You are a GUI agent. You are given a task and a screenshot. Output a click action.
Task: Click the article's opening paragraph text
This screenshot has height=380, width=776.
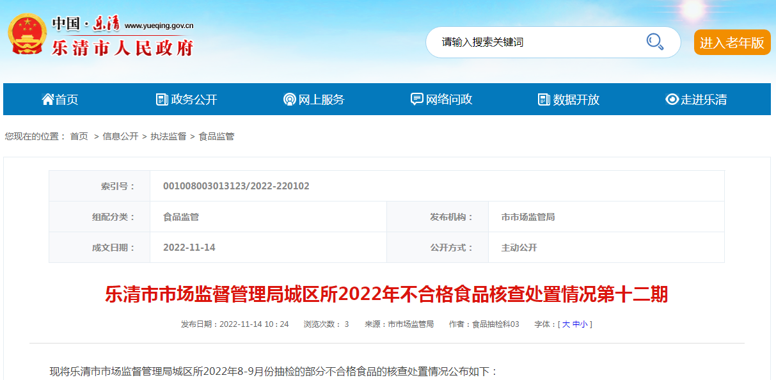[274, 371]
